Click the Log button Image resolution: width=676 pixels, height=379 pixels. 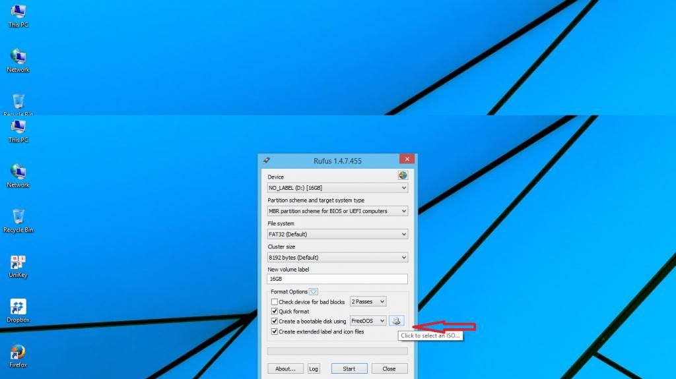click(x=314, y=368)
